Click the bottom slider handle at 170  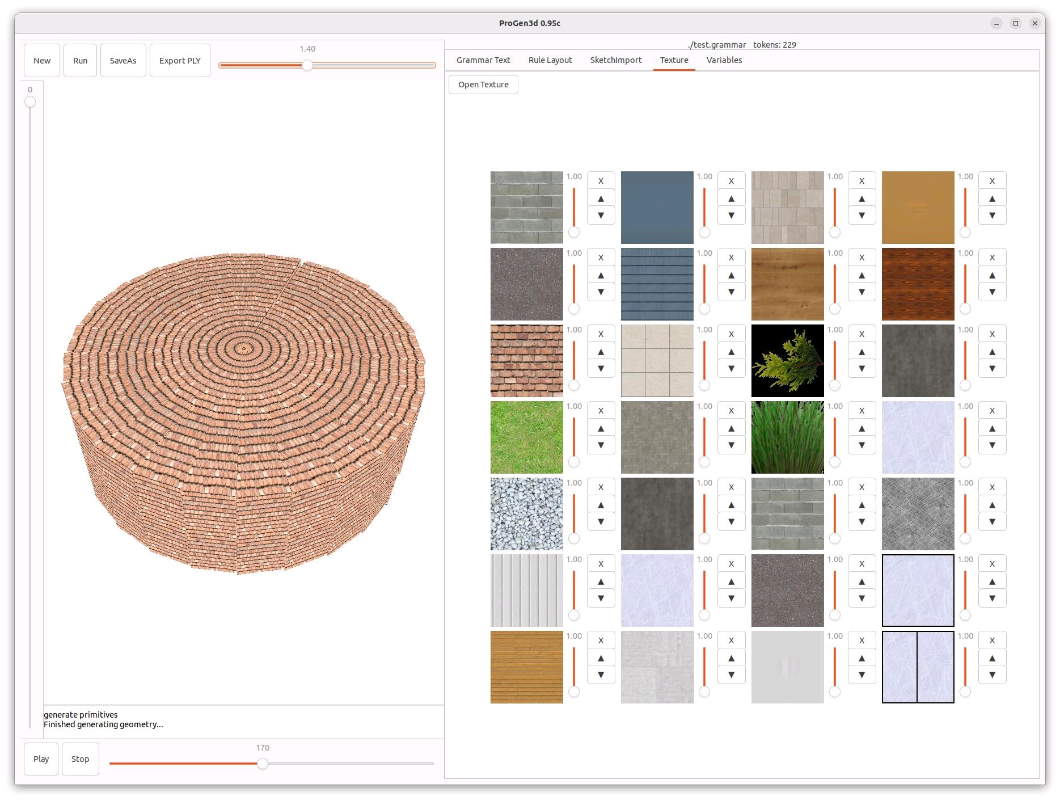[263, 764]
